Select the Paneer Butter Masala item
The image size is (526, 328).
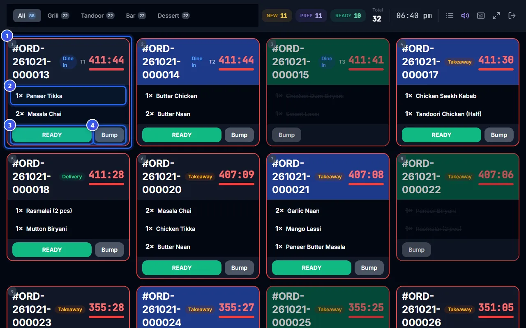pos(328,247)
